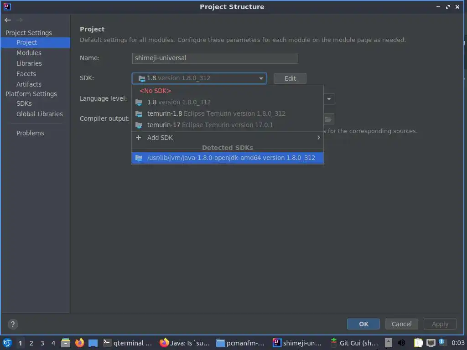Close the Project Structure dialog

click(x=457, y=6)
